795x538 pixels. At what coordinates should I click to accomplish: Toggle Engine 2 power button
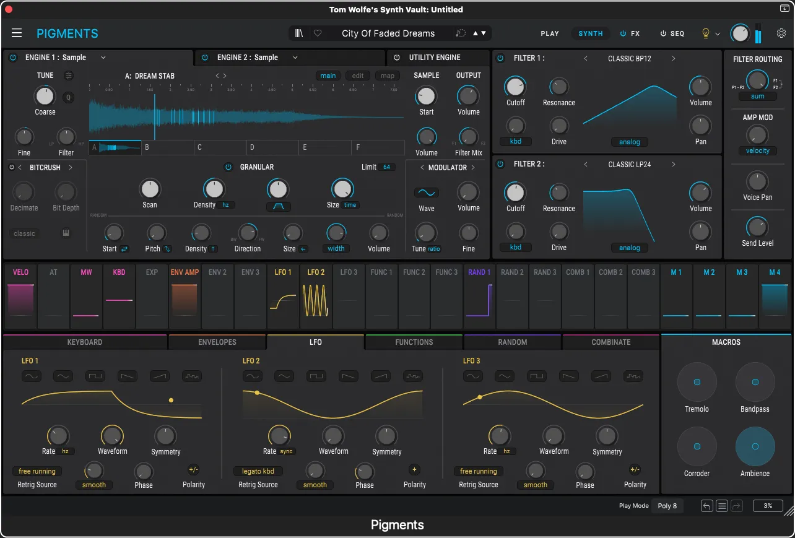pyautogui.click(x=205, y=58)
